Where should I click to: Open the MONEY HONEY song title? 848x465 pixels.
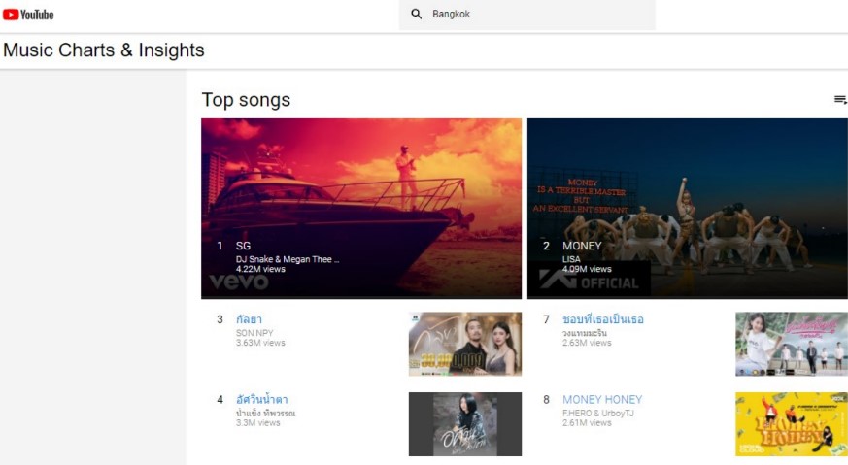point(602,399)
